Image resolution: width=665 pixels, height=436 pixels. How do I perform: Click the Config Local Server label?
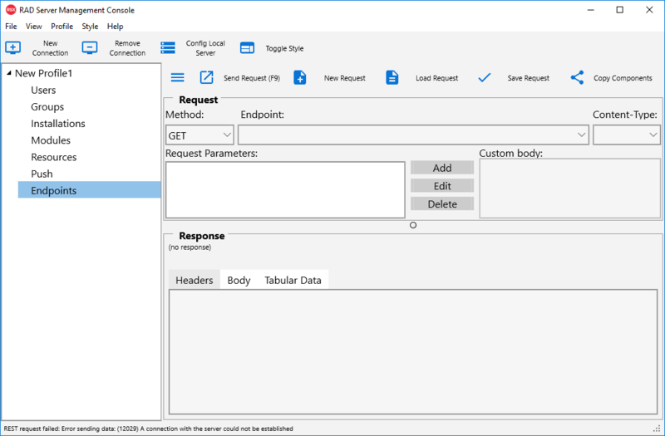(205, 48)
